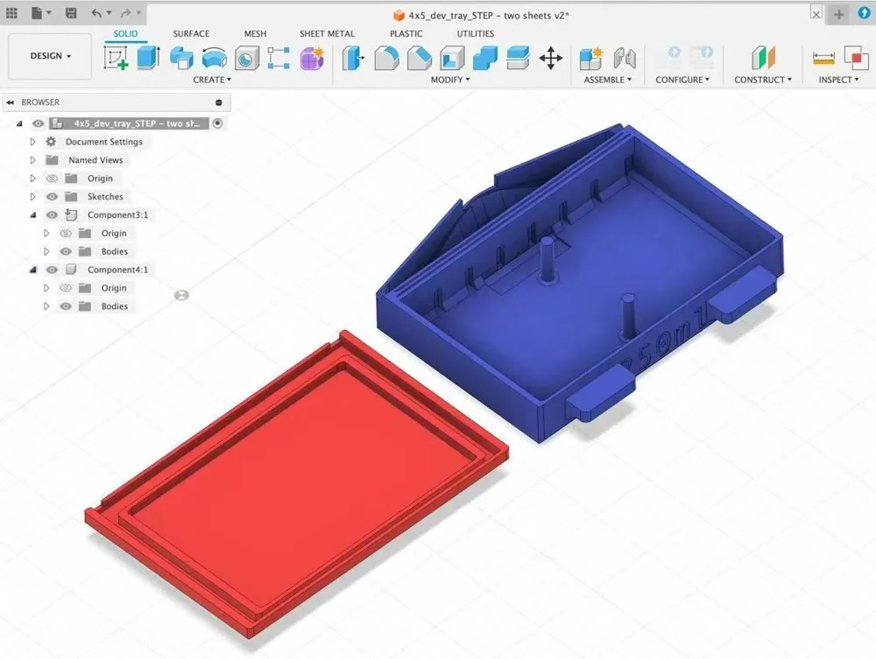Click the greyed Configure parameter icon
Image resolution: width=876 pixels, height=659 pixels.
(x=674, y=55)
